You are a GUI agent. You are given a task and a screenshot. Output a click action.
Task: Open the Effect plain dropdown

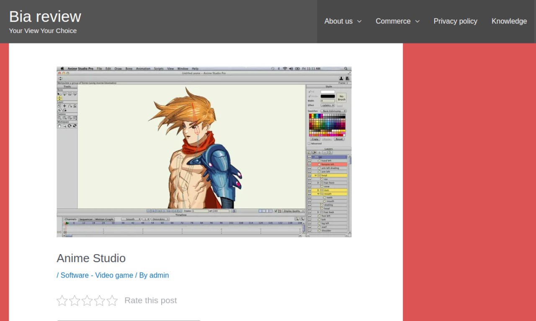click(328, 105)
